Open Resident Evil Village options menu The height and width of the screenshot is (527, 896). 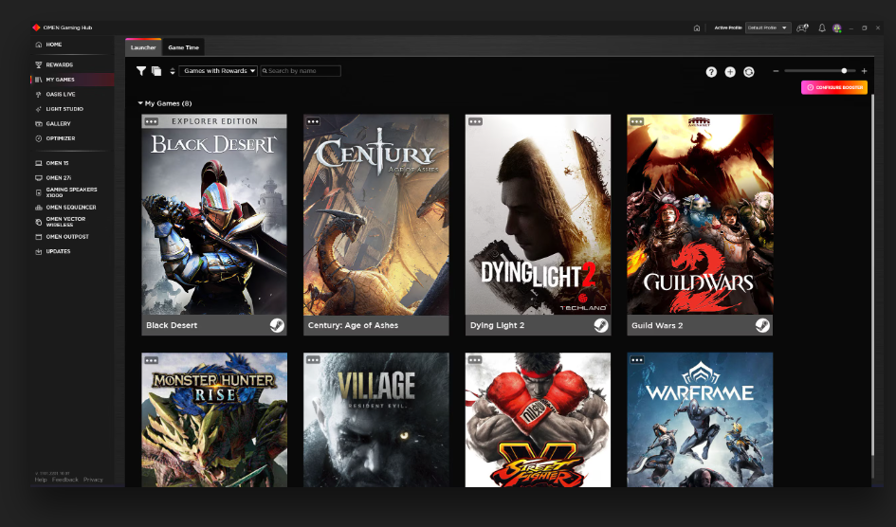click(313, 360)
